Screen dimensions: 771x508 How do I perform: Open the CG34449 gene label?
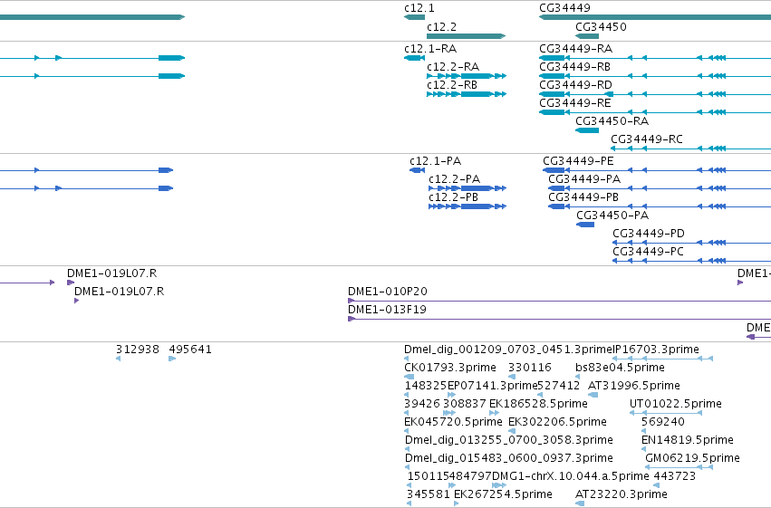pos(564,8)
